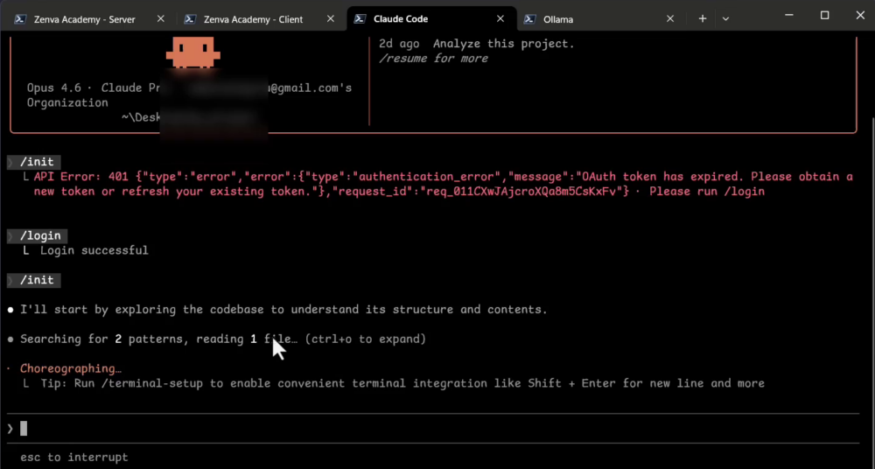Click 'esc to interrupt' hint
Viewport: 875px width, 469px height.
(74, 458)
